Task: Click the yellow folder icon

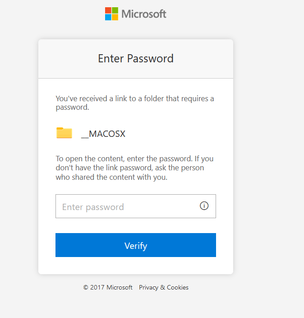Action: tap(64, 133)
